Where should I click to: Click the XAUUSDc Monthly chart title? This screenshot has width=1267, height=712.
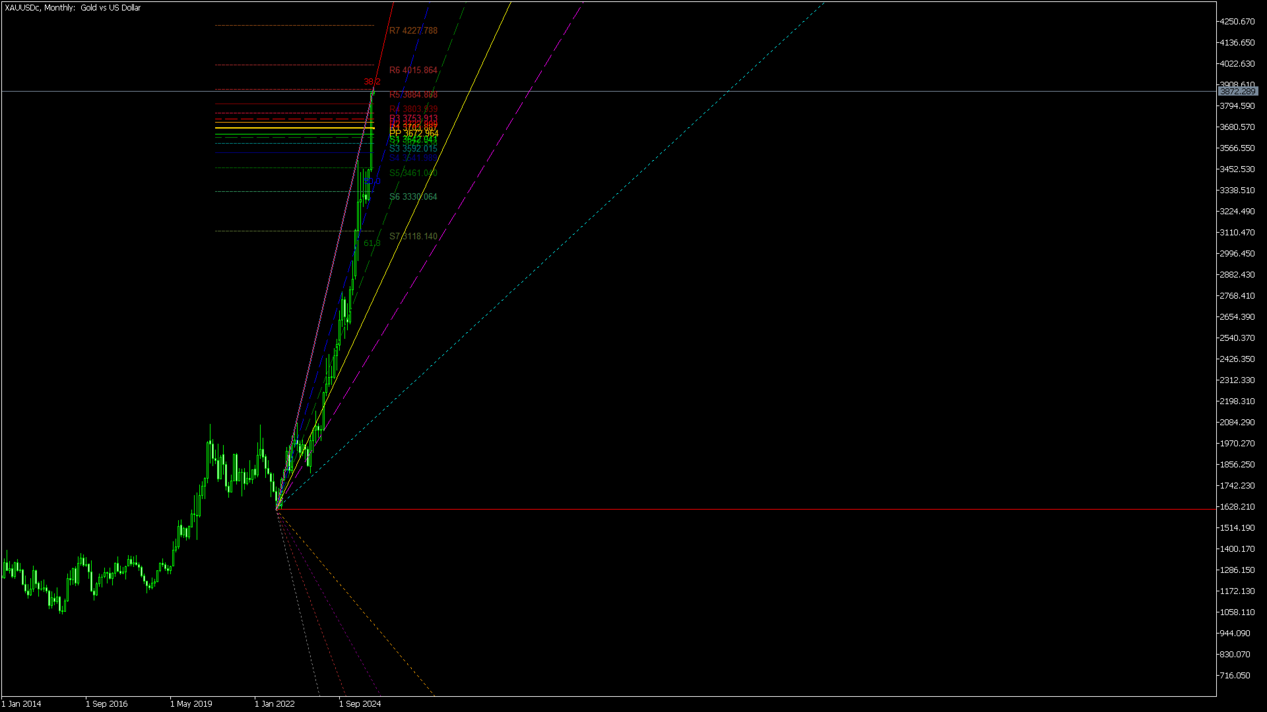tap(73, 8)
